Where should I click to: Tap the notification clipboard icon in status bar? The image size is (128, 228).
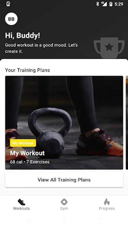(x=8, y=4)
